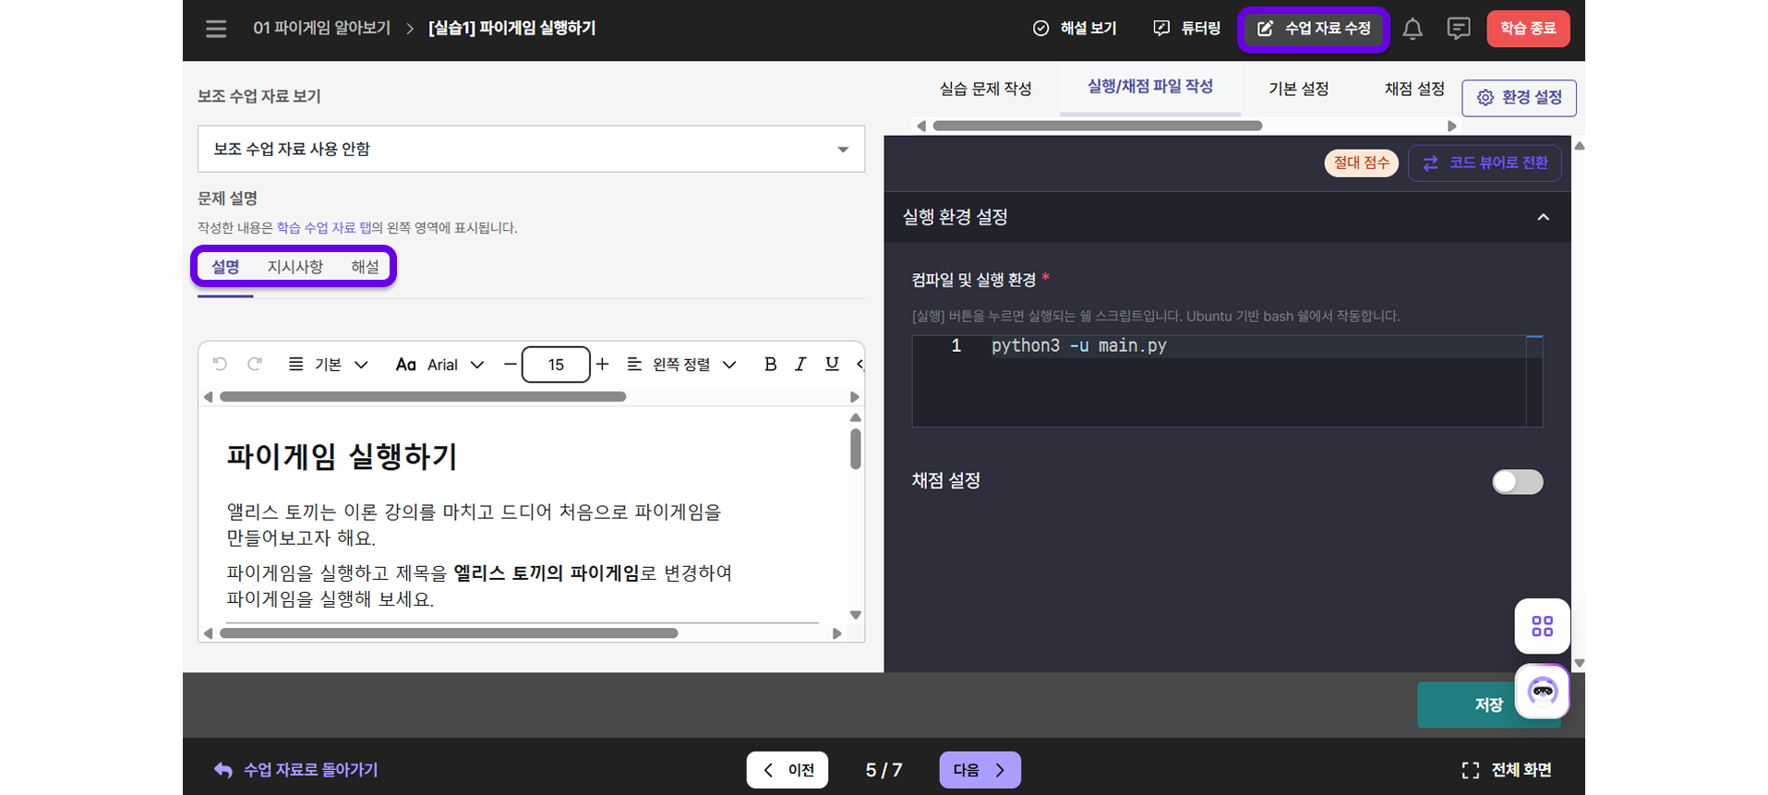The image size is (1768, 795).
Task: Click the font size input field
Action: tap(556, 365)
